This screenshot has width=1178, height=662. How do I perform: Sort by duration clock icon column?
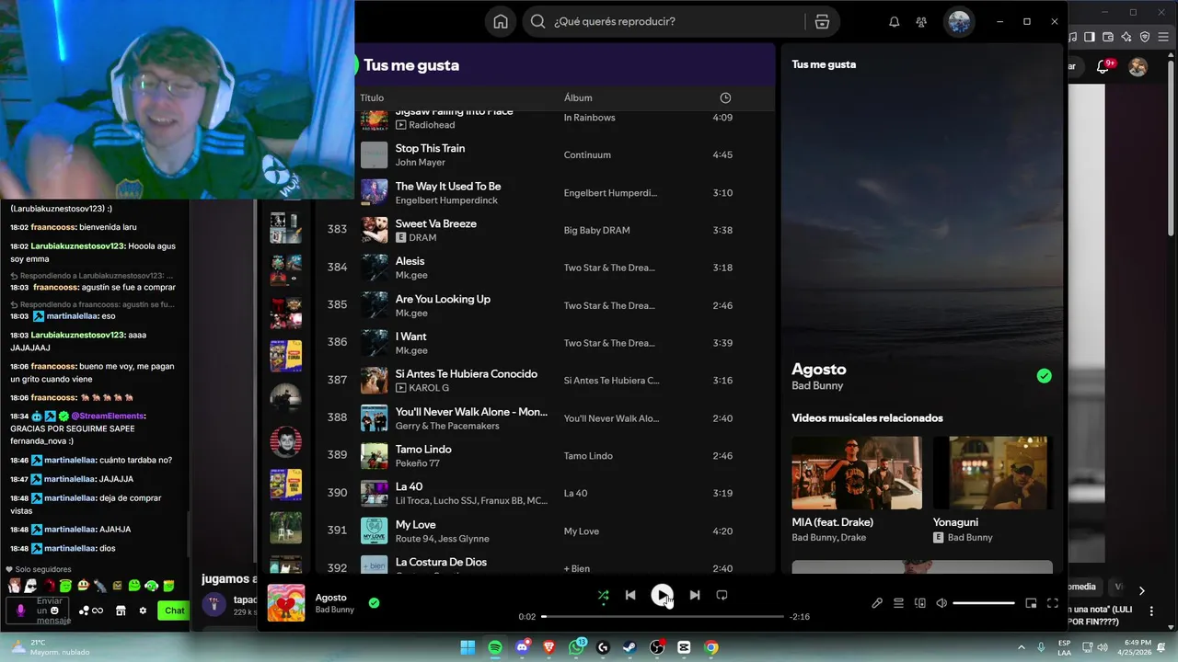coord(725,97)
